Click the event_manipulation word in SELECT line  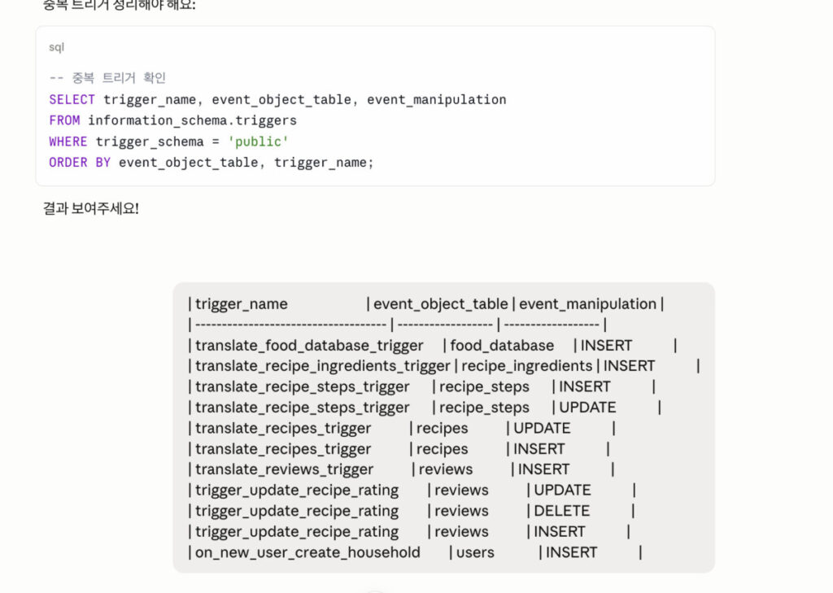click(437, 99)
